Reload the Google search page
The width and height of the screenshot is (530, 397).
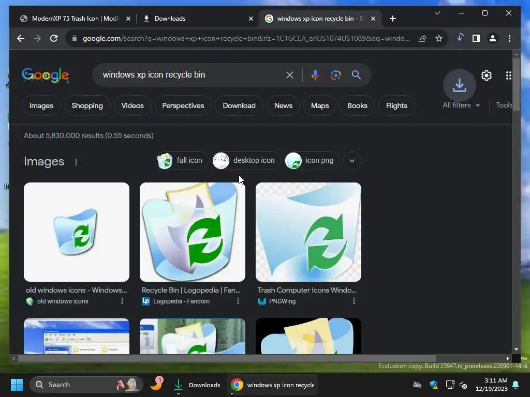(x=54, y=38)
